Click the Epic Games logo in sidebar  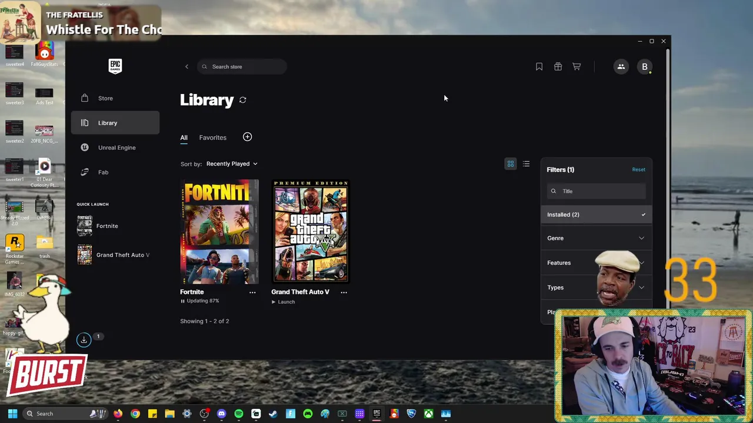pos(115,66)
